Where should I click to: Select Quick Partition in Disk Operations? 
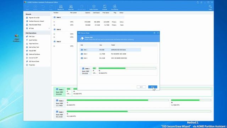33,40
